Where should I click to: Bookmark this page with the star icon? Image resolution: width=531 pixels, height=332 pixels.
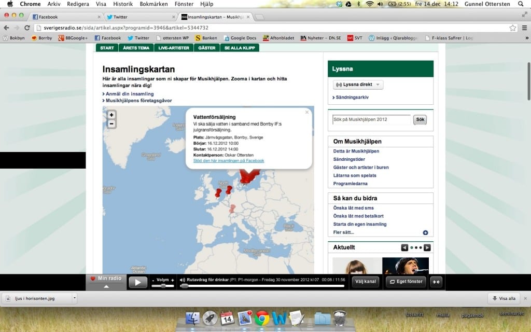pyautogui.click(x=513, y=27)
